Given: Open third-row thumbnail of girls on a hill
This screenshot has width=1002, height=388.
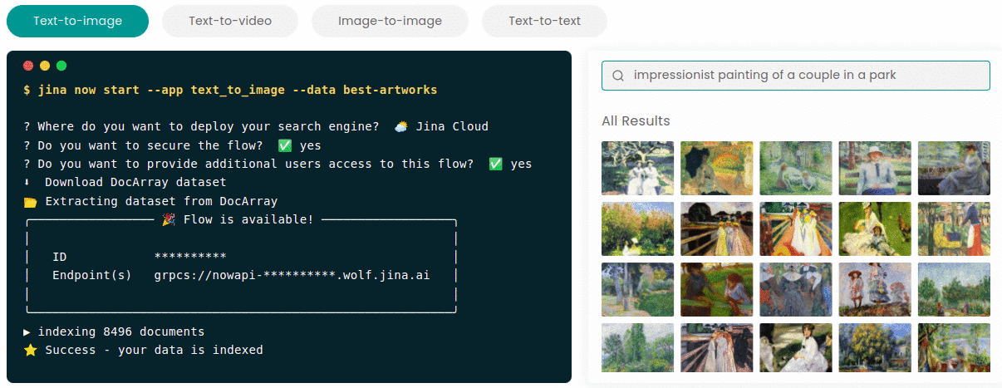Looking at the screenshot, I should [874, 289].
